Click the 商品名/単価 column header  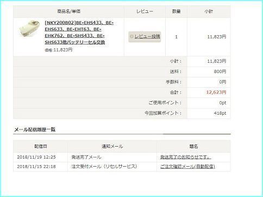click(x=68, y=11)
